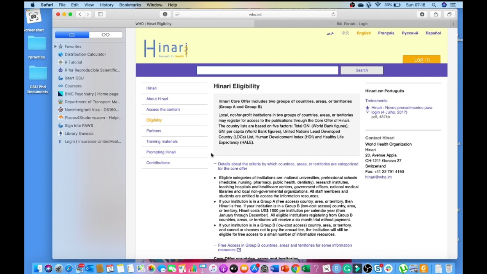Screen dimensions: 487x274
Task: Open the rpractice desktop folder
Action: pyautogui.click(x=37, y=47)
